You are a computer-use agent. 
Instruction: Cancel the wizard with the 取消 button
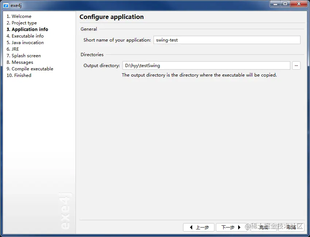pos(291,227)
